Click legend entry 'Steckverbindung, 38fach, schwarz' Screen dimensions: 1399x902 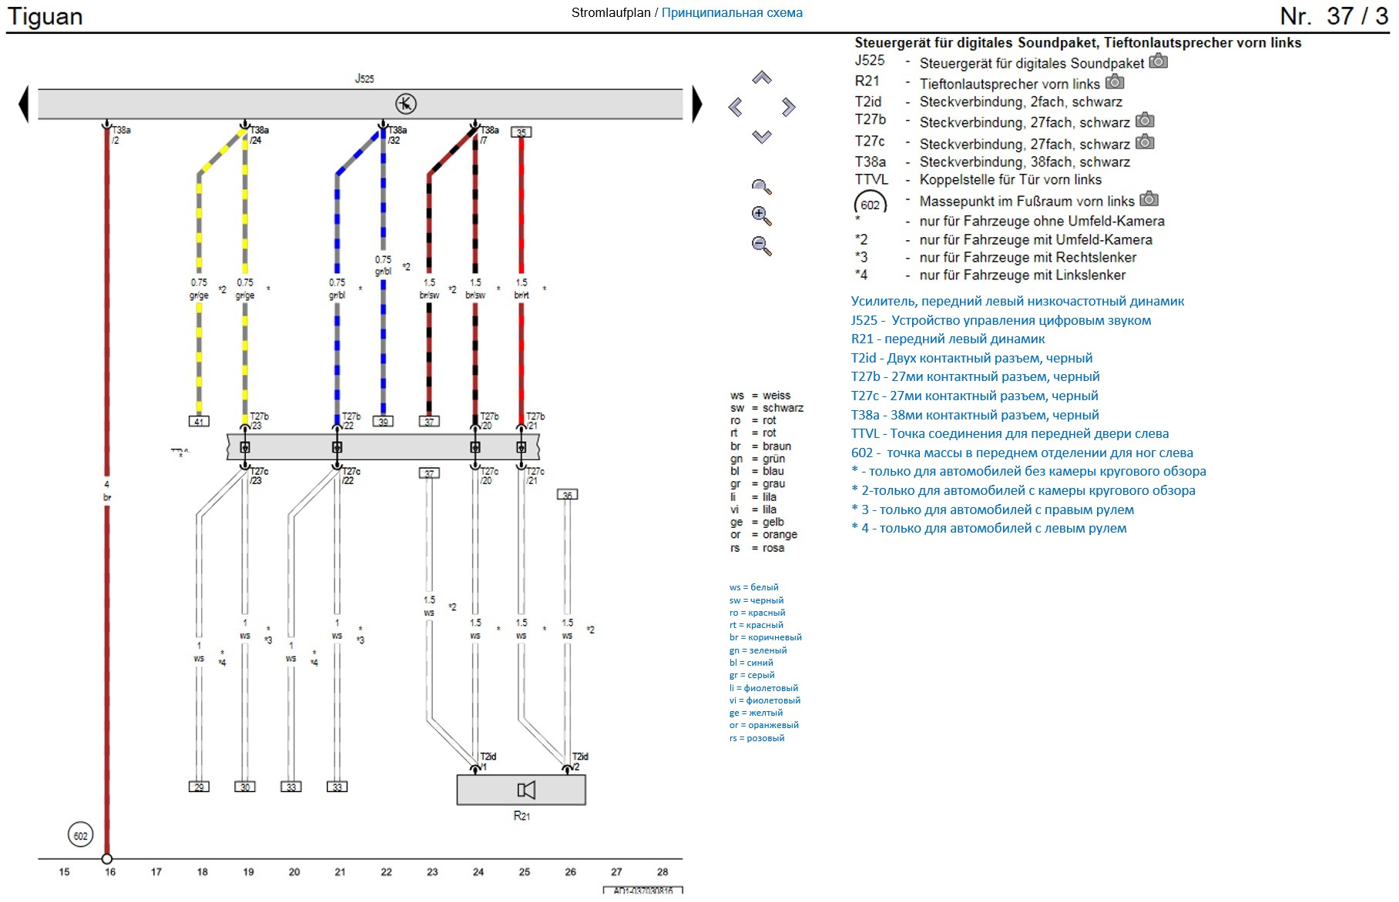pos(1024,162)
